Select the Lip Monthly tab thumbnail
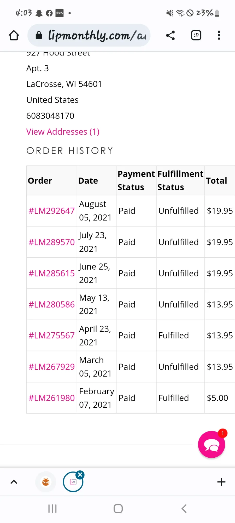Image resolution: width=235 pixels, height=523 pixels. tap(73, 482)
